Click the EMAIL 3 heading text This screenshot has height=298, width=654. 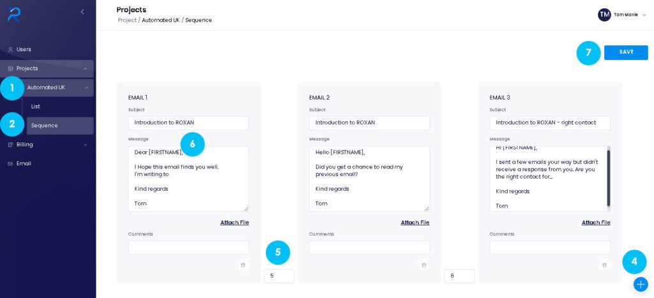point(499,98)
